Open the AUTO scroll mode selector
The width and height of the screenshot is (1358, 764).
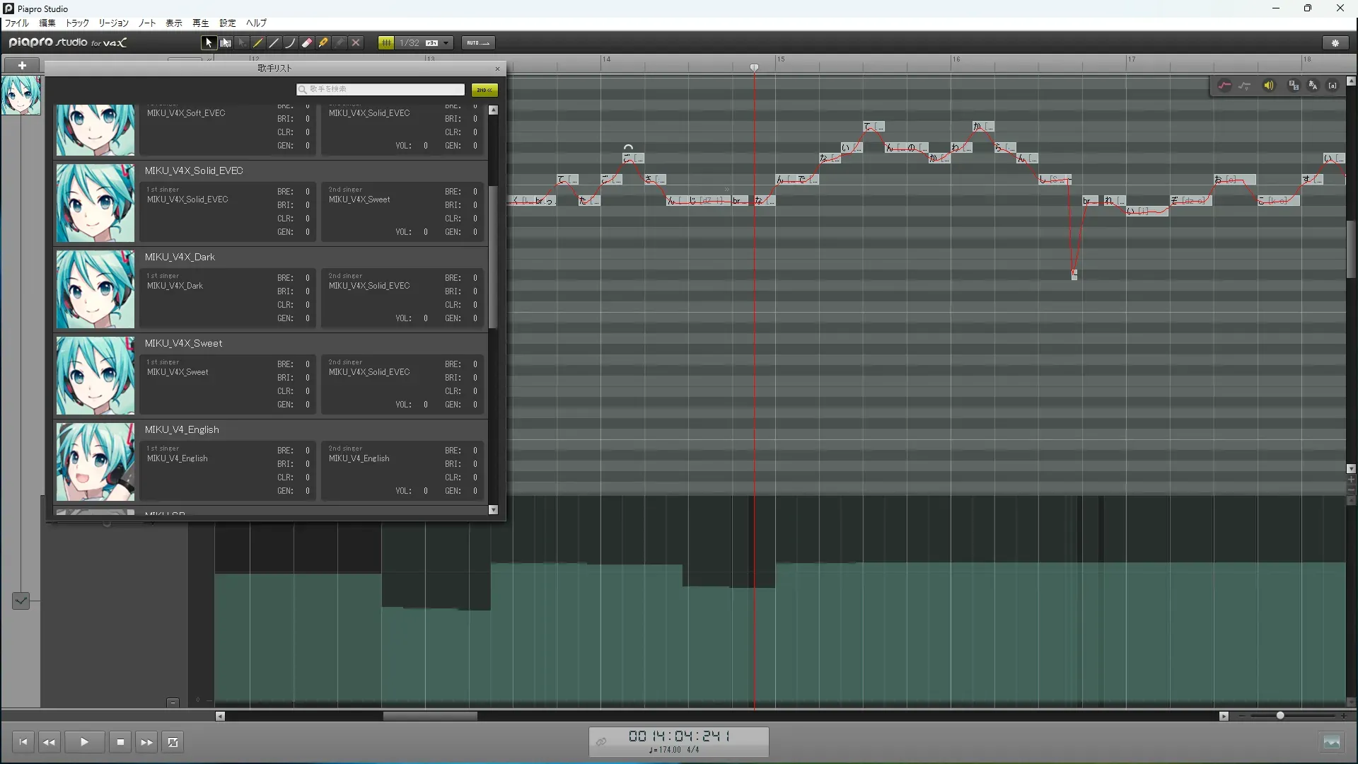tap(478, 43)
